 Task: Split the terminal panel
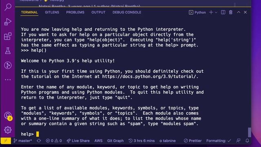223,12
